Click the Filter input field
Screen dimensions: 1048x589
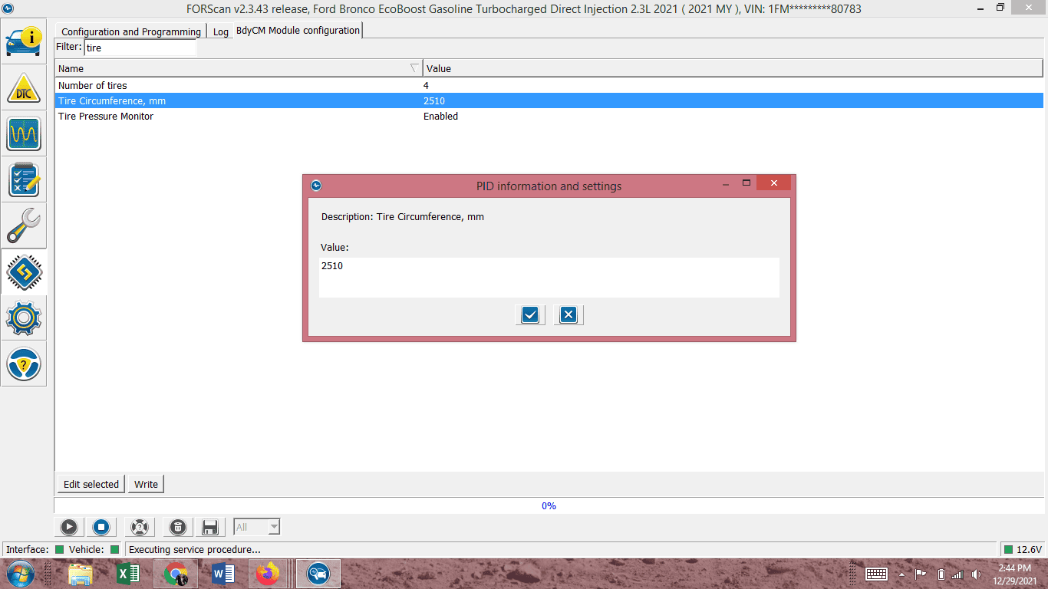click(x=140, y=48)
